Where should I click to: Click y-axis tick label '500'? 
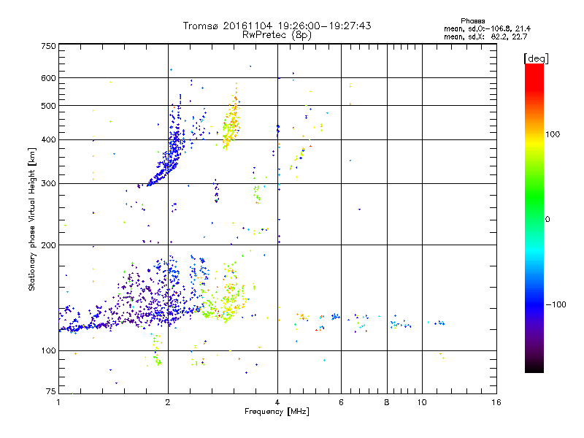pos(48,106)
